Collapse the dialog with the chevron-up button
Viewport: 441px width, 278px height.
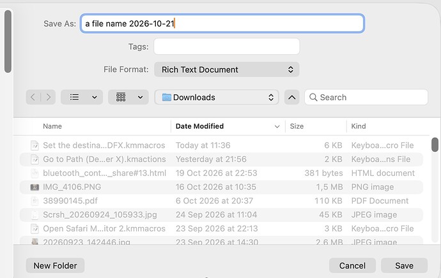coord(291,98)
